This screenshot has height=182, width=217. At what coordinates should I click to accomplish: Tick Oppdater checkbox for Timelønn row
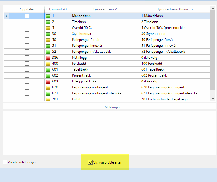coord(27,22)
